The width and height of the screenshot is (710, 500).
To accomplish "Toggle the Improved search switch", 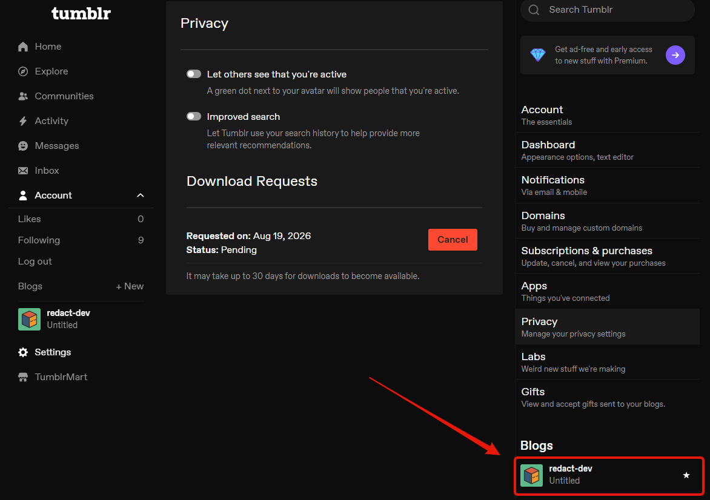I will pyautogui.click(x=194, y=117).
